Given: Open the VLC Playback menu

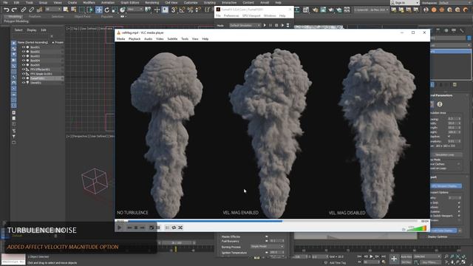Looking at the screenshot, I should click(135, 39).
